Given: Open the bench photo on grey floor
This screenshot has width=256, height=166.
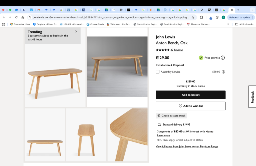Looking at the screenshot, I should pyautogui.click(x=117, y=67).
